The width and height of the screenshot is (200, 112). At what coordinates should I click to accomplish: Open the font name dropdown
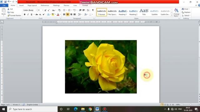click(x=36, y=10)
